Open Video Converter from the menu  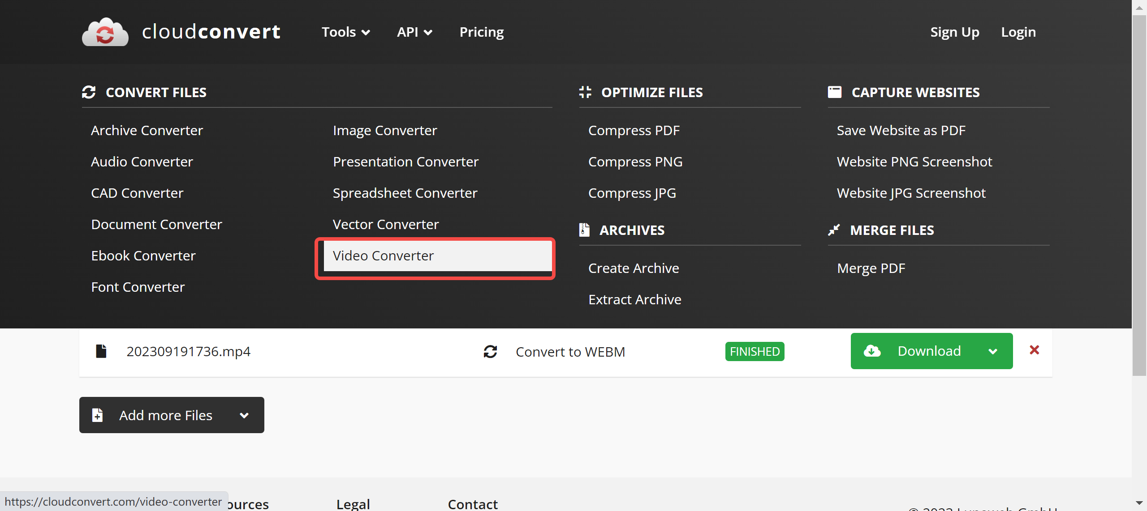(383, 255)
